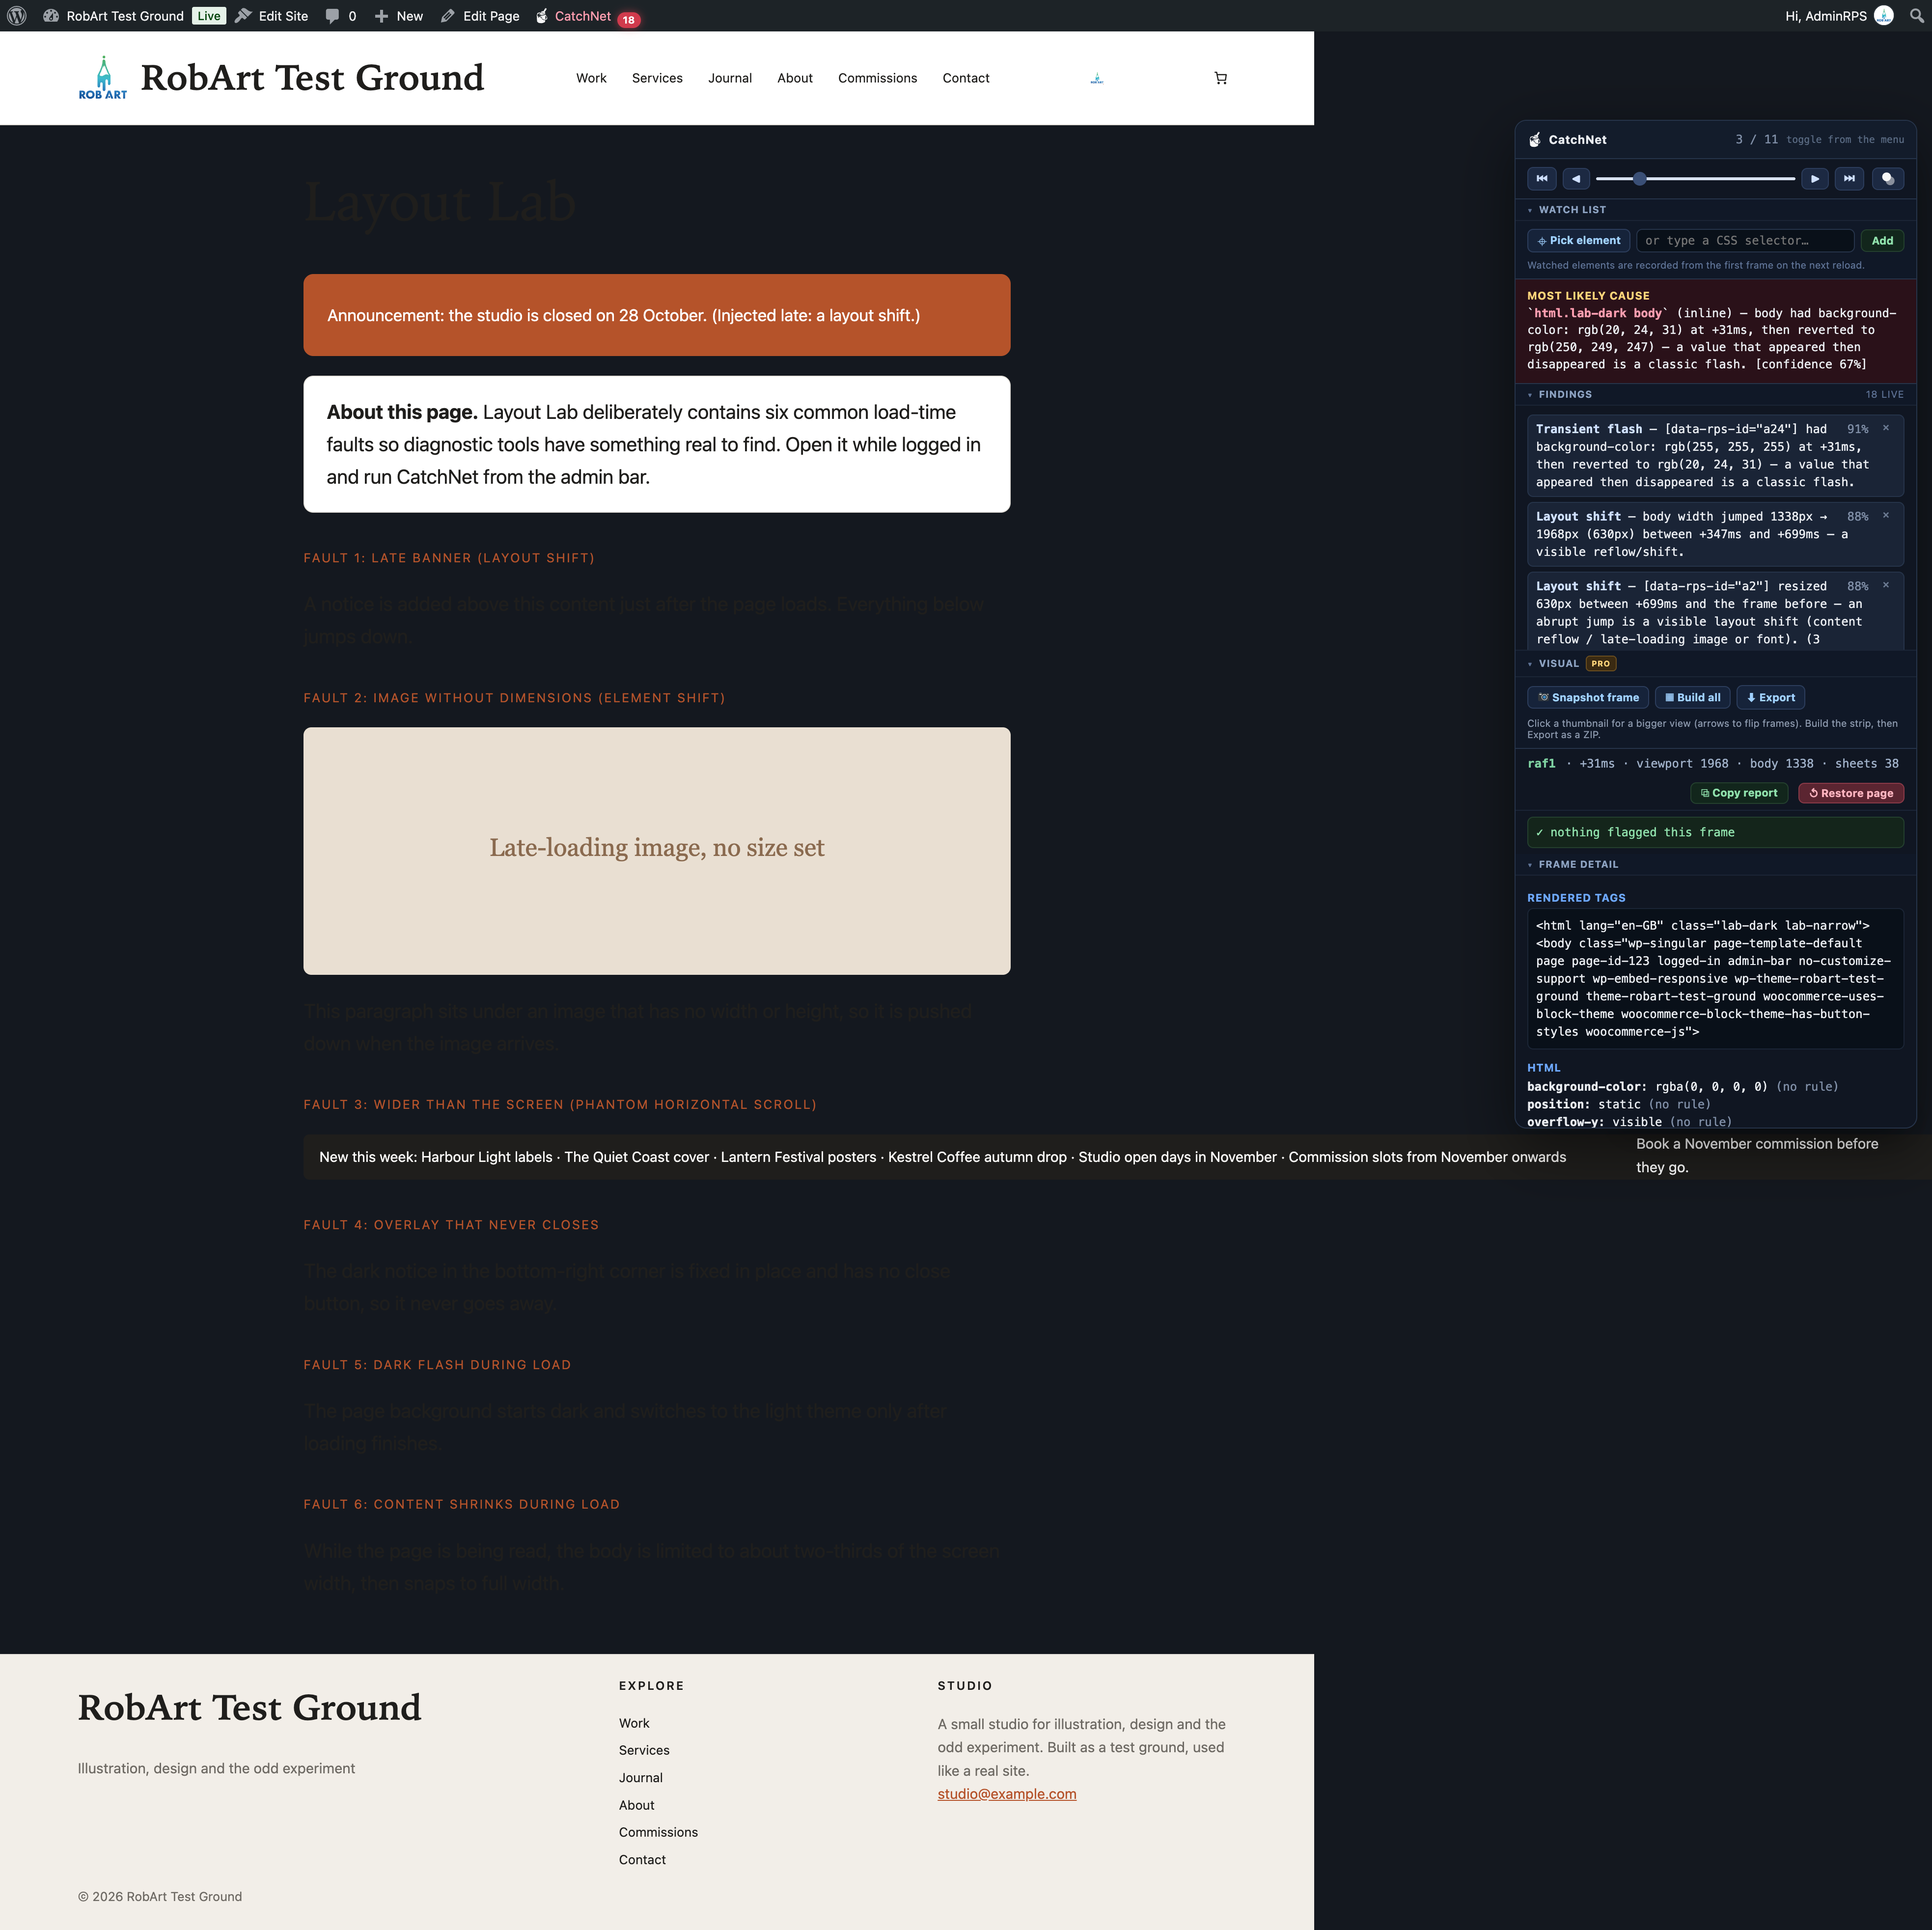Image resolution: width=1932 pixels, height=1930 pixels.
Task: Select the Transient flash finding card
Action: point(1715,456)
